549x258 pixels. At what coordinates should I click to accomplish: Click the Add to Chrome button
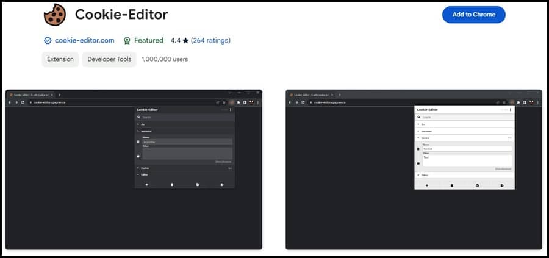474,15
